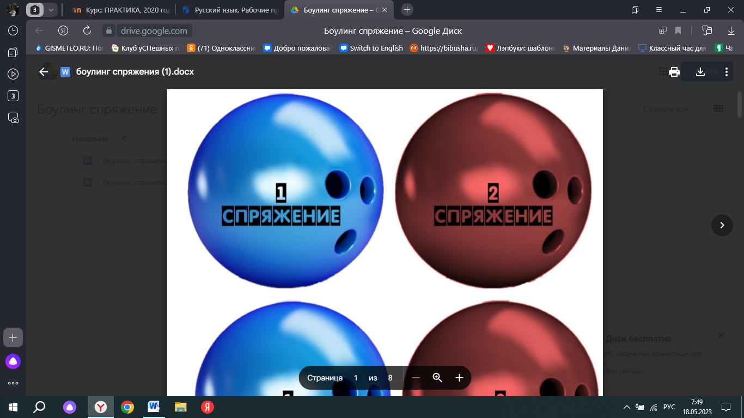Open Лэпбуки: шаблоны bookmark

[x=520, y=48]
